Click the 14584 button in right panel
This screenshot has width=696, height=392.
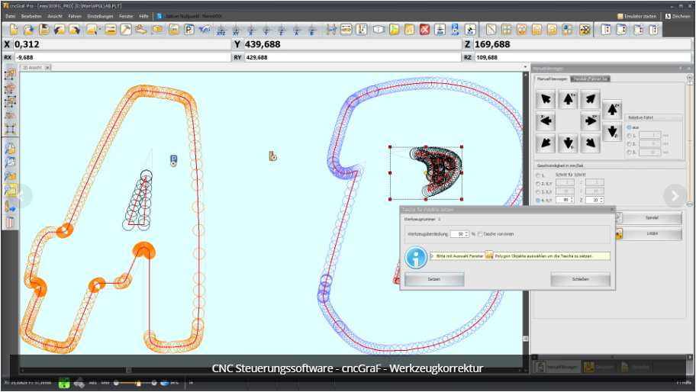[x=652, y=233]
